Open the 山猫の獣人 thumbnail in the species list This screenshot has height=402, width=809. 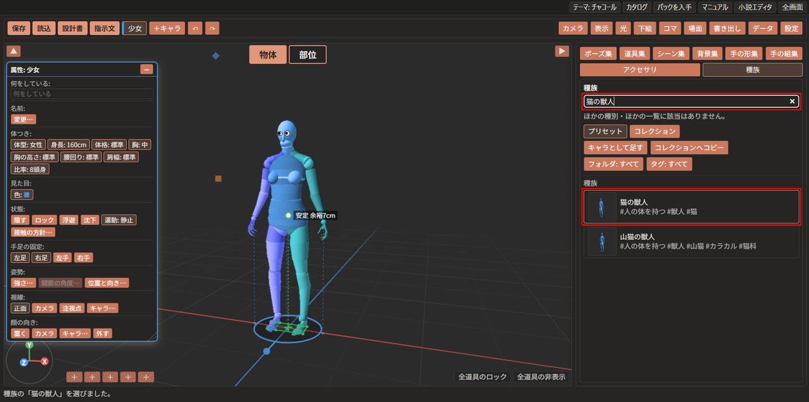tap(602, 241)
